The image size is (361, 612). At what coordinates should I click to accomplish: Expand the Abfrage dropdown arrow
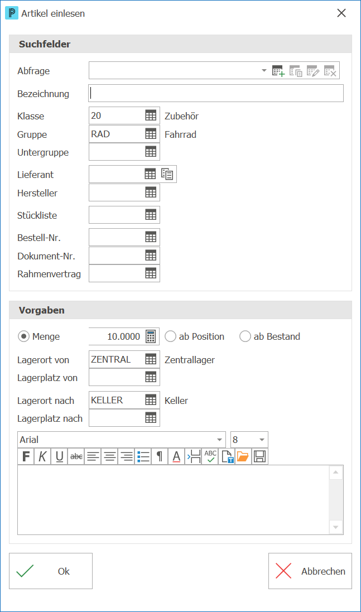[x=264, y=71]
